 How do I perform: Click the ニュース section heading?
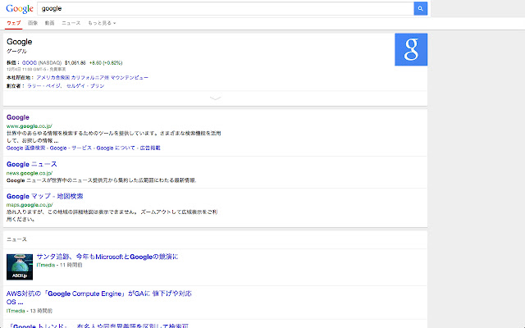pos(16,239)
